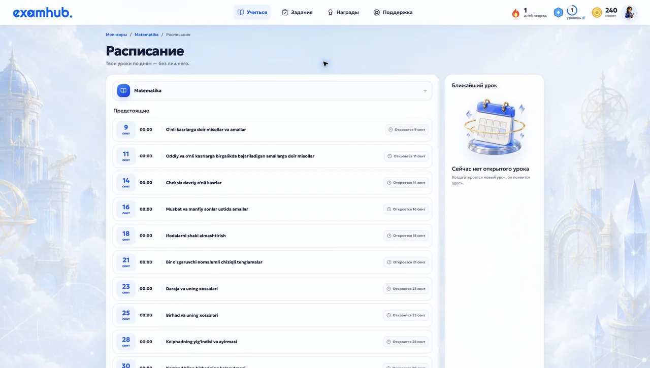
Task: Click the 25 сент date badge
Action: 126,315
